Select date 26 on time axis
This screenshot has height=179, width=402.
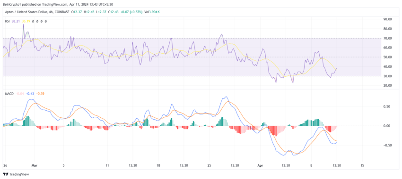pos(5,165)
